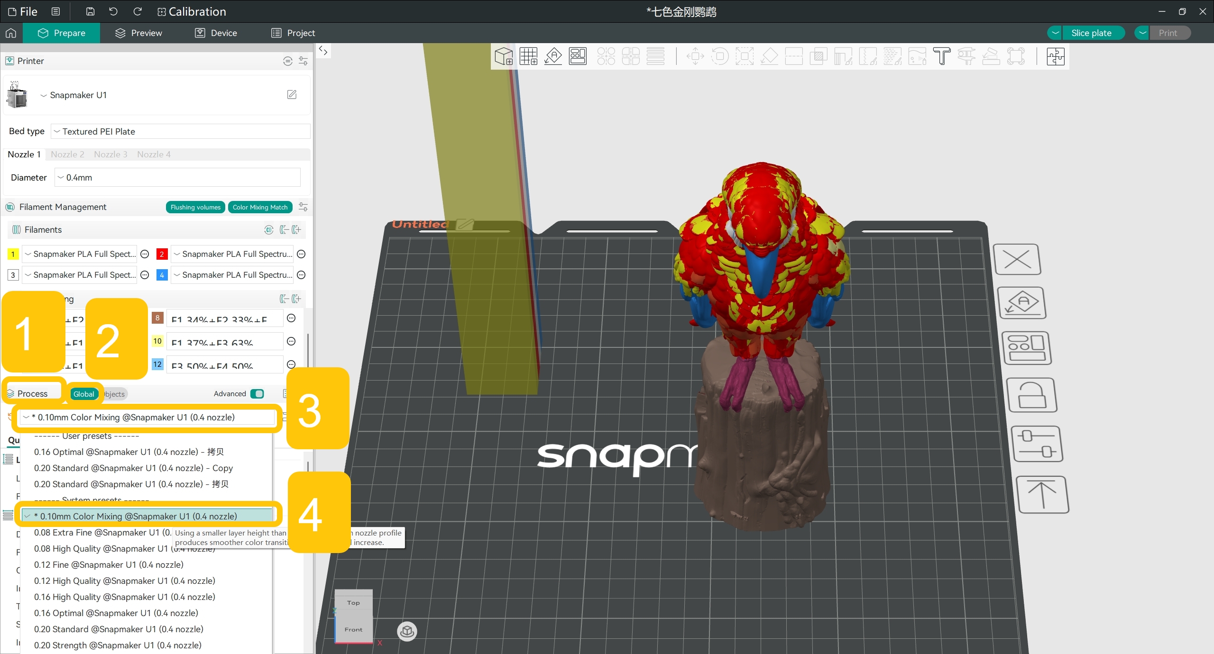This screenshot has width=1214, height=654.
Task: Switch to the Project tab
Action: (293, 33)
